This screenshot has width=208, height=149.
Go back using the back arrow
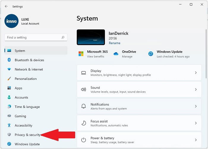(x=6, y=6)
